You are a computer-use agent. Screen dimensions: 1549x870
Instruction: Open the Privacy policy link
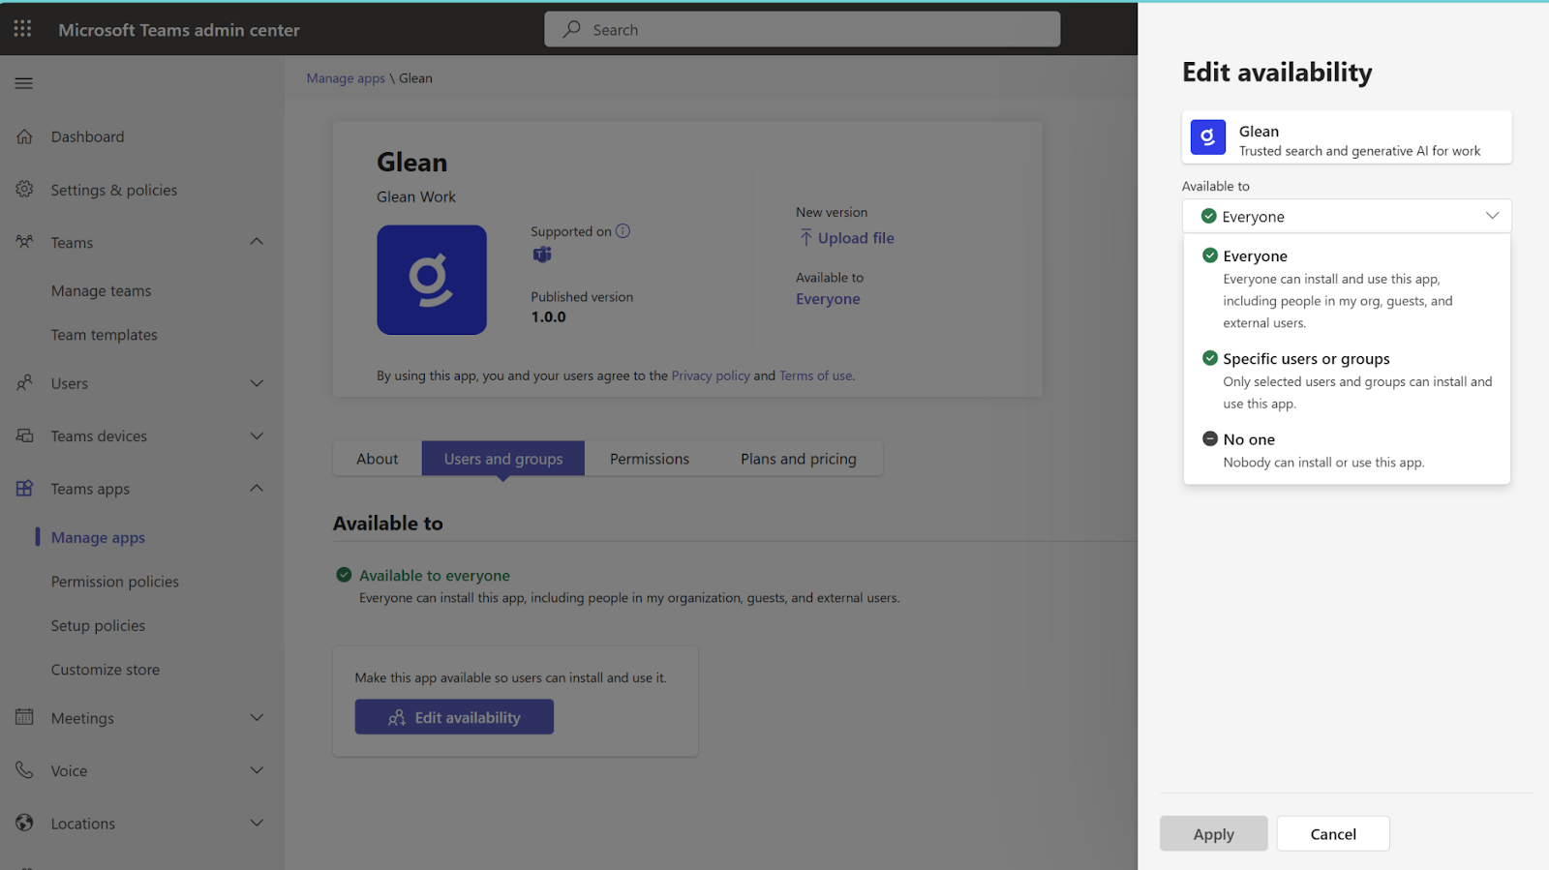coord(710,375)
